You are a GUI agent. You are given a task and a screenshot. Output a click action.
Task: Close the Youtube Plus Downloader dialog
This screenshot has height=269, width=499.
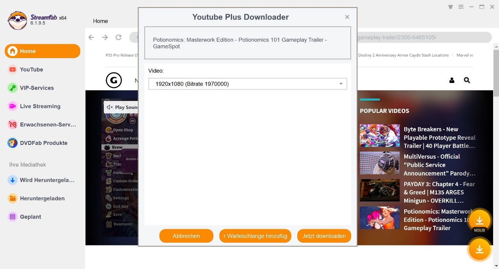click(x=347, y=17)
